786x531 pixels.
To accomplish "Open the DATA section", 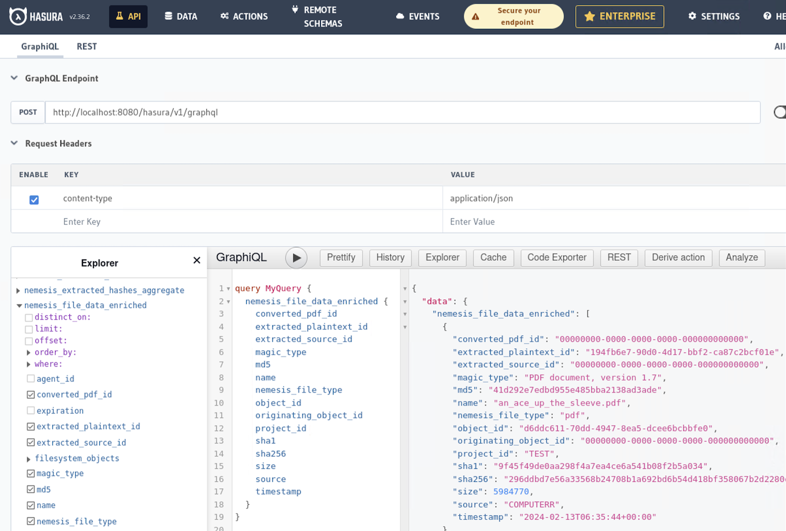I will click(181, 16).
